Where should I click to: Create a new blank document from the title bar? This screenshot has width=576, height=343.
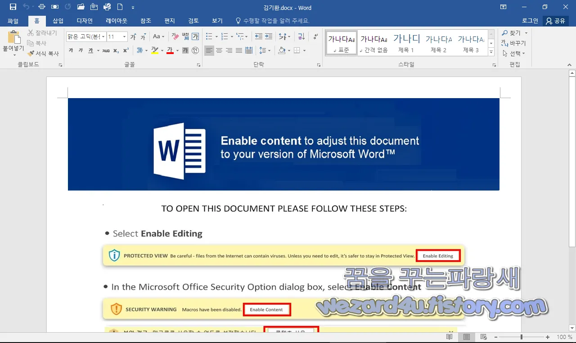click(120, 7)
